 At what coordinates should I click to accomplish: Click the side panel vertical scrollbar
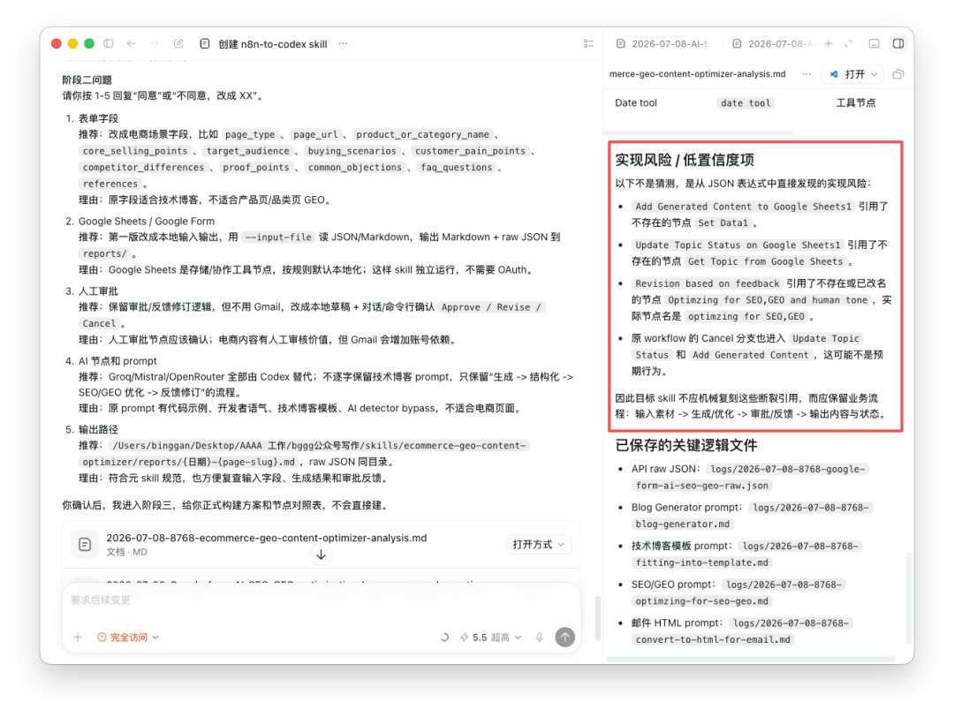coord(909,597)
